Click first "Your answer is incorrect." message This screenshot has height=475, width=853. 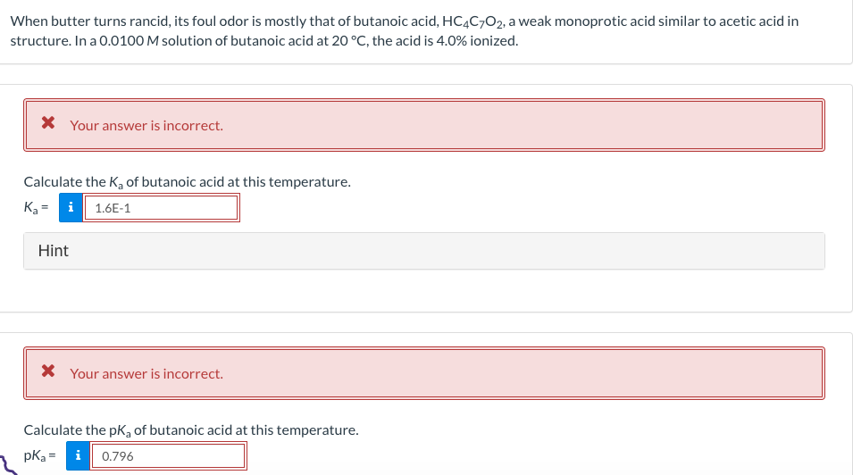[x=146, y=126]
